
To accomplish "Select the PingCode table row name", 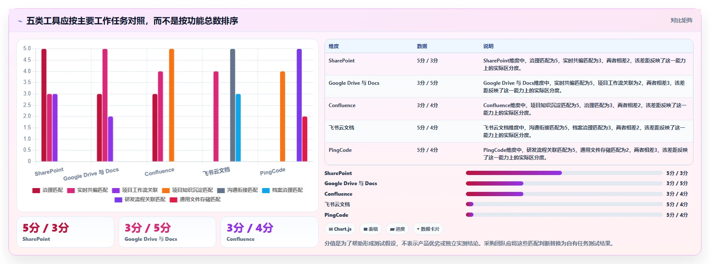I will coord(340,150).
